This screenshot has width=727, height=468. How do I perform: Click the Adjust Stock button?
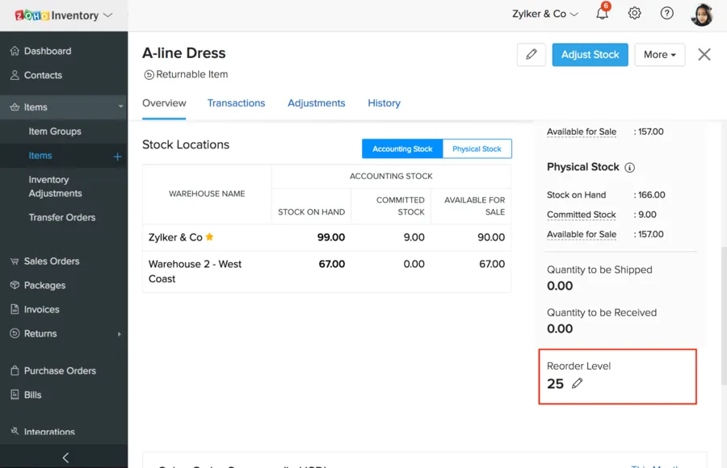[x=590, y=55]
